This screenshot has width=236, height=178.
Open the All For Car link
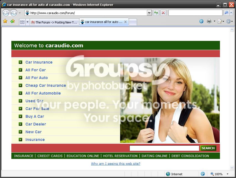pyautogui.click(x=35, y=70)
